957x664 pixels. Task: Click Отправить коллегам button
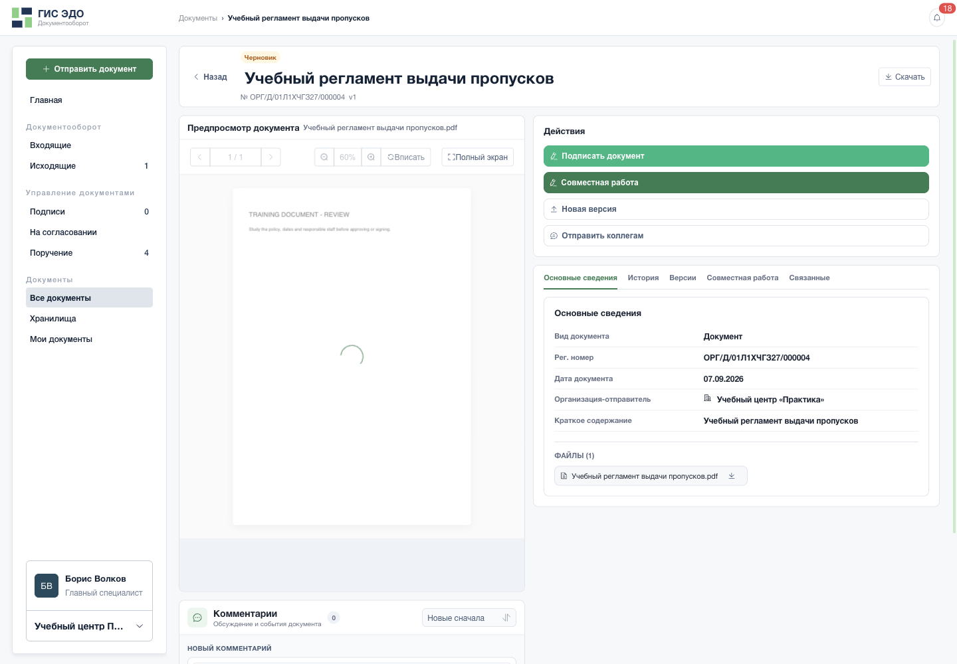tap(736, 236)
